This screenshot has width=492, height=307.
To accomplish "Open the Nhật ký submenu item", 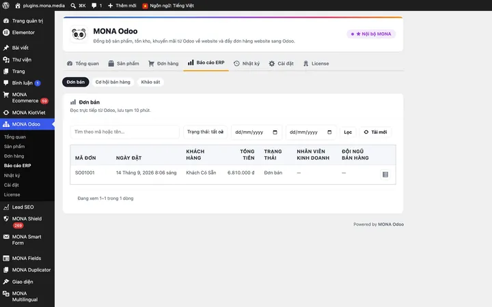I will pos(12,175).
